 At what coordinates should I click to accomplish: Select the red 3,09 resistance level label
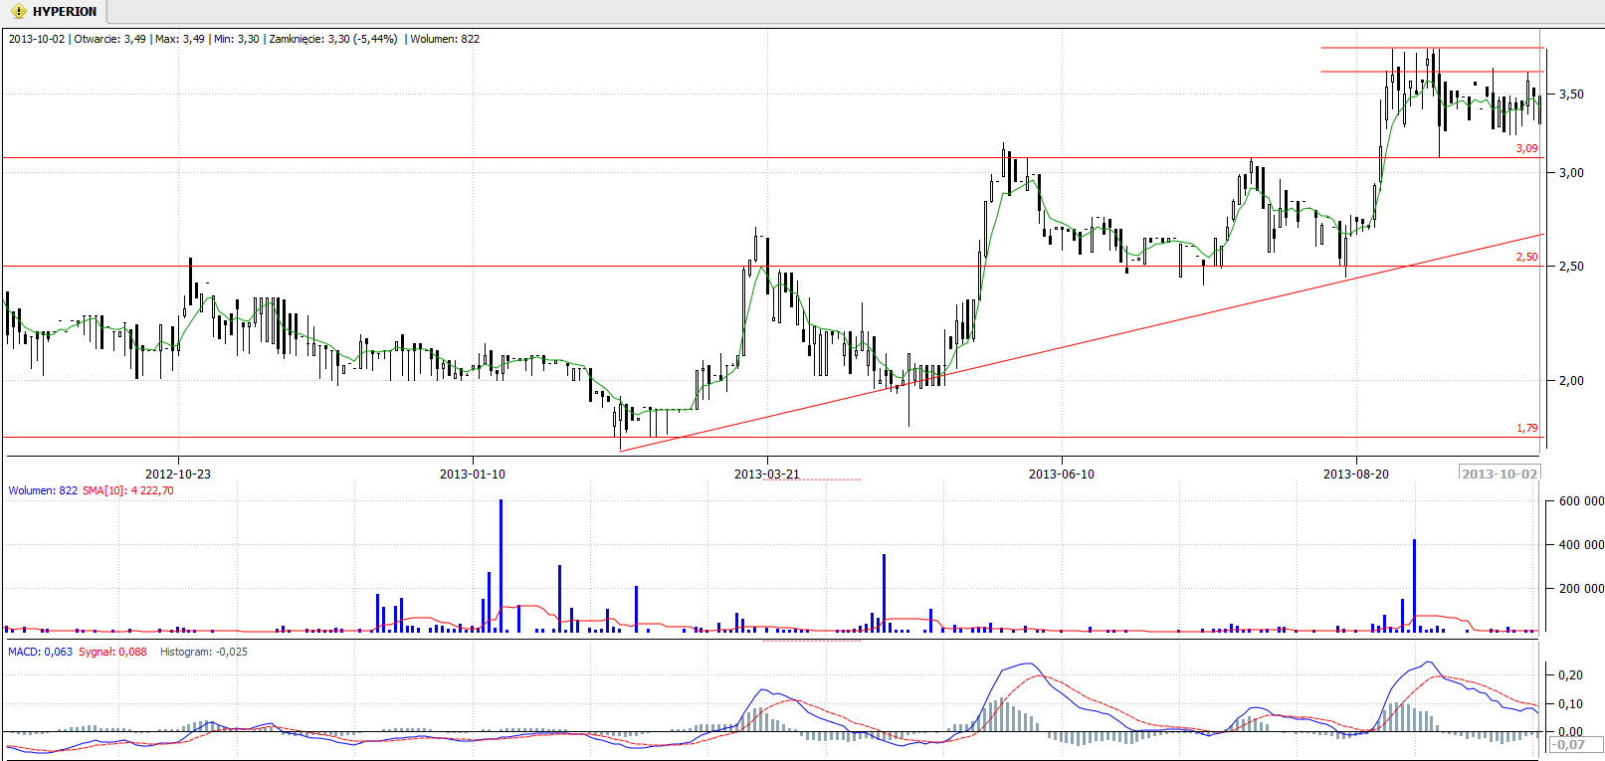tap(1526, 148)
